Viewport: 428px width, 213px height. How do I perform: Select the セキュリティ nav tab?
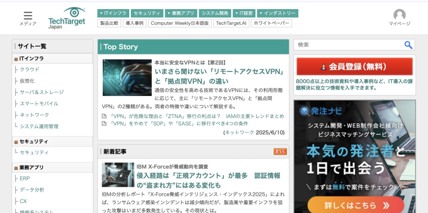147,13
